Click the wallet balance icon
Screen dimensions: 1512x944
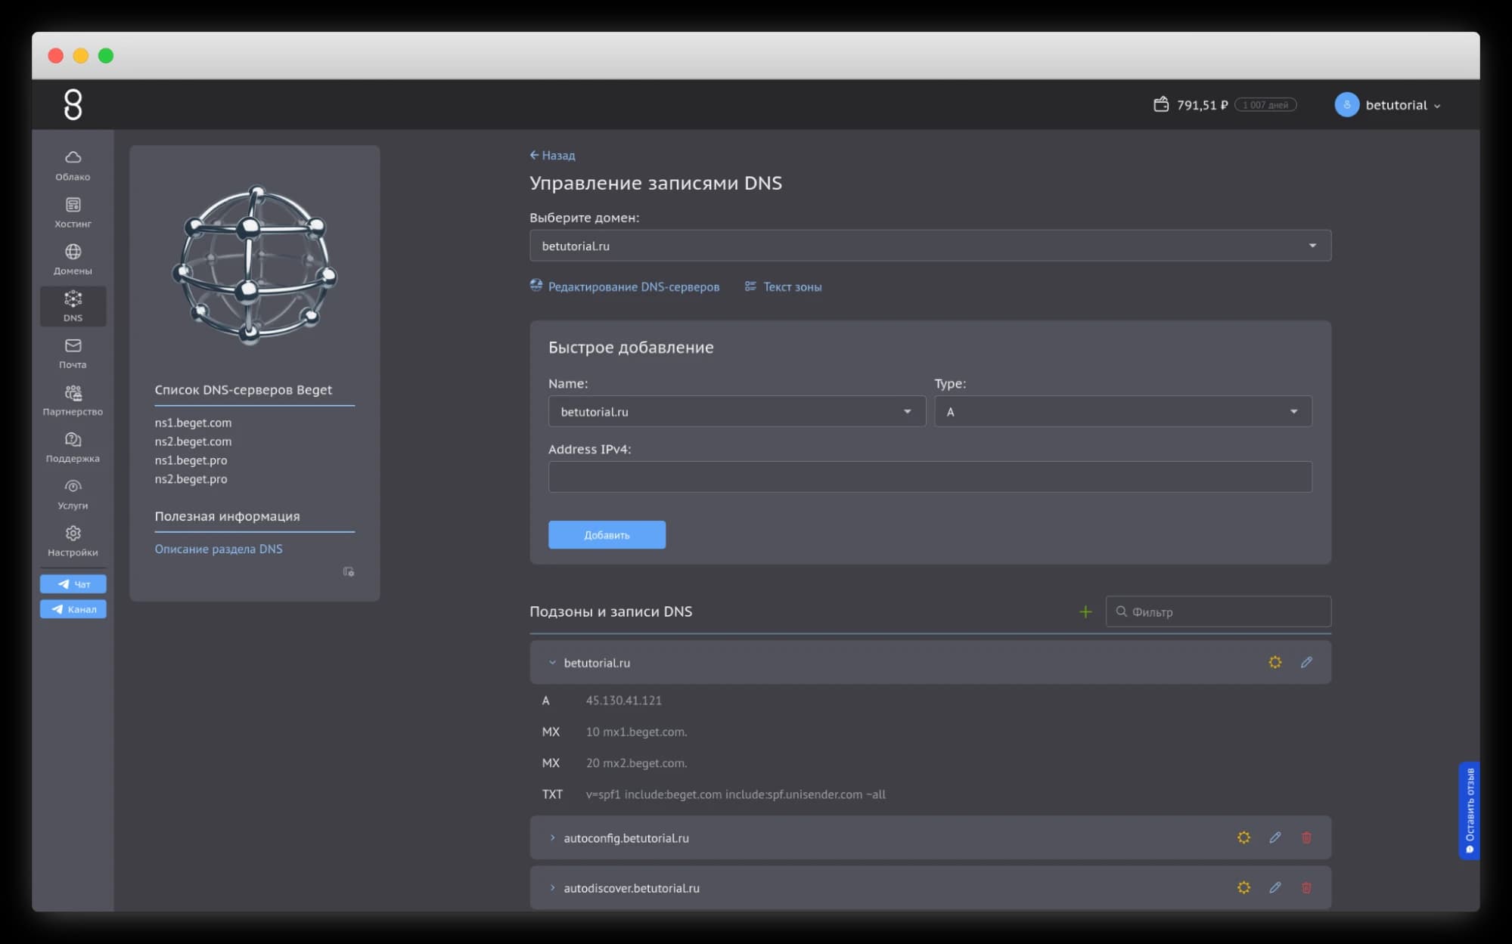(x=1161, y=104)
